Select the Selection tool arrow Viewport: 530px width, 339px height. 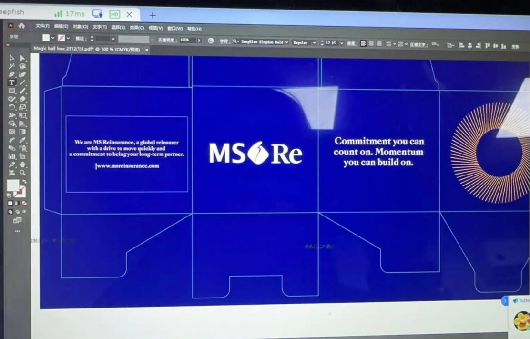click(11, 58)
